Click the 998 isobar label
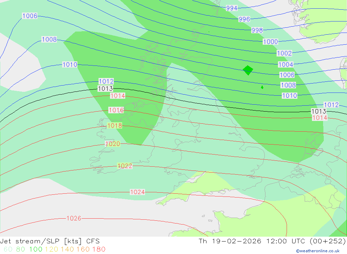Viewport: 347px width, 254px height. [257, 30]
